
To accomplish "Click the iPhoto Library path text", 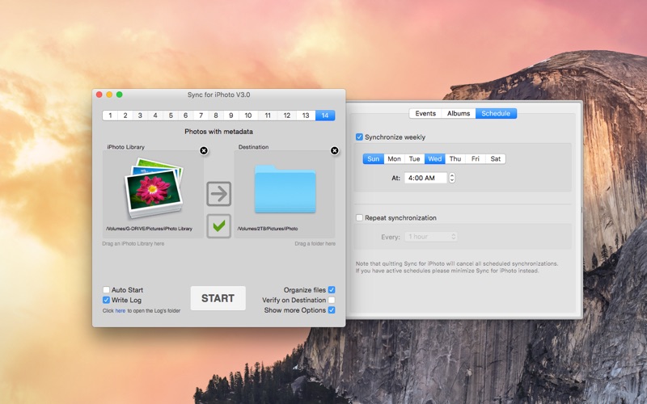I will click(149, 229).
